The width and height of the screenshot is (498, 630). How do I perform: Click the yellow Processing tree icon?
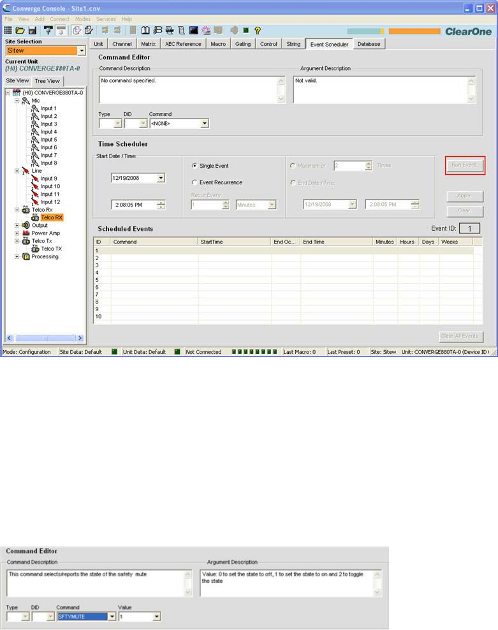tap(26, 256)
